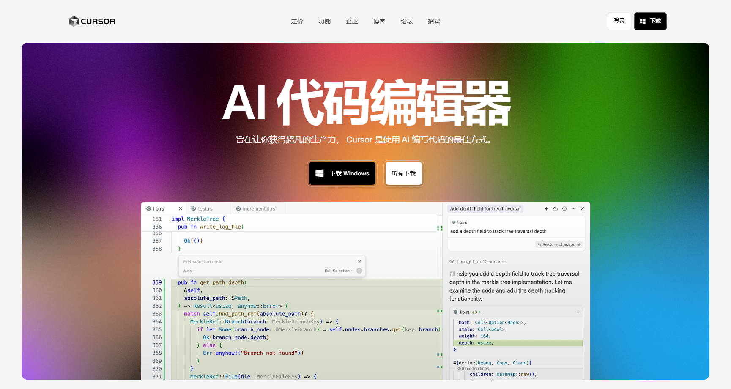Click the 'pub fn get_path_depth(' code line
This screenshot has width=731, height=389.
pyautogui.click(x=212, y=282)
